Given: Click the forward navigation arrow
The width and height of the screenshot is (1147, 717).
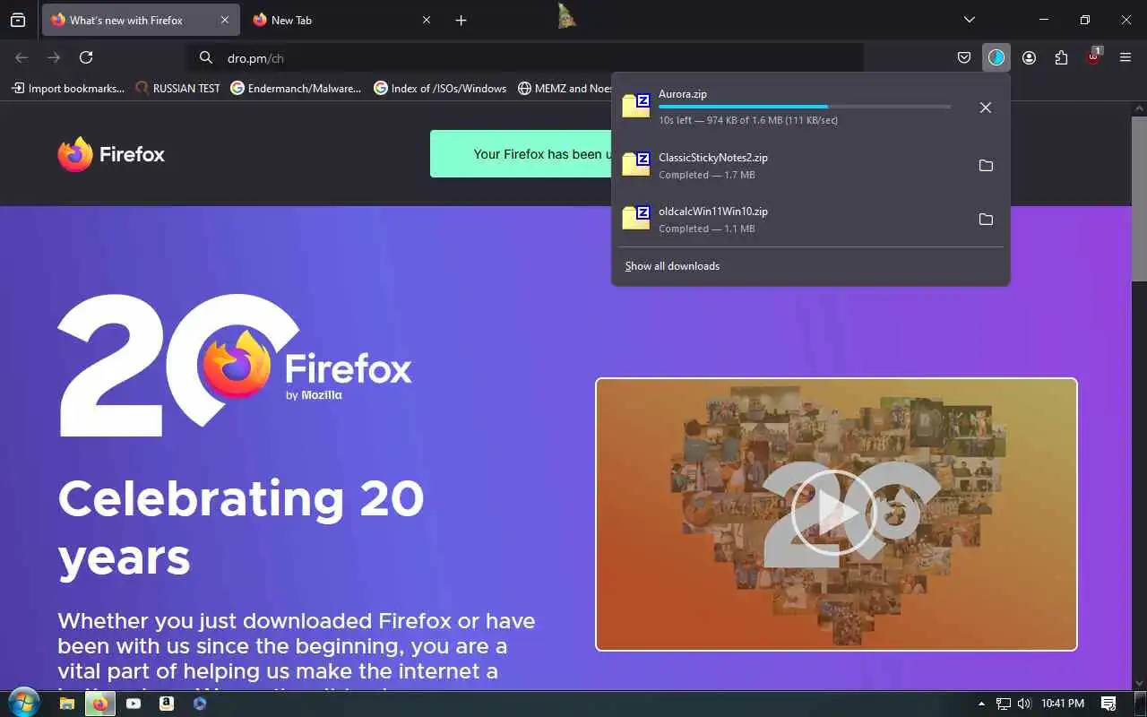Looking at the screenshot, I should click(54, 57).
